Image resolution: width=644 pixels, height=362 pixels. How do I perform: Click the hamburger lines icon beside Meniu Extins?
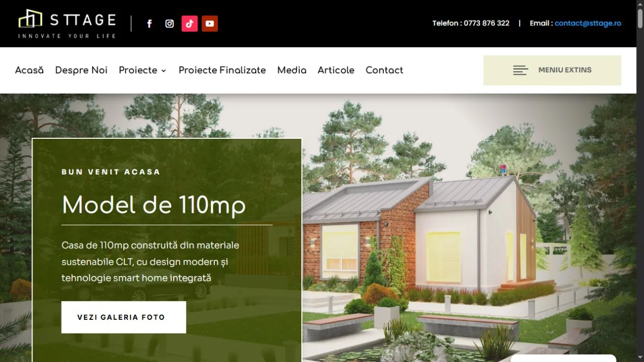[520, 70]
